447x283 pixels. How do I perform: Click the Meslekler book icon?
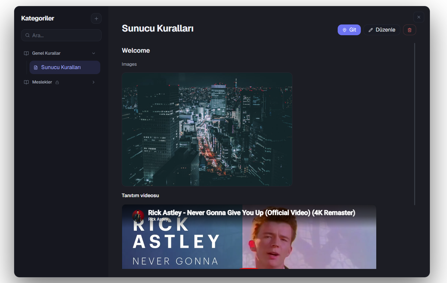pyautogui.click(x=26, y=82)
